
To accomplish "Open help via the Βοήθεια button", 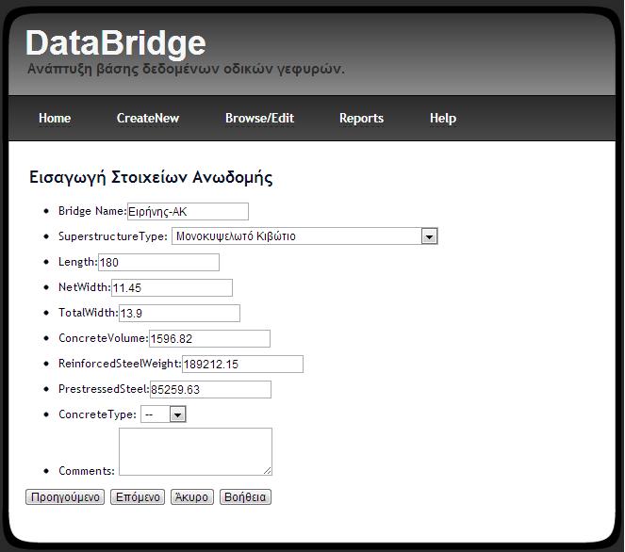I will click(245, 497).
